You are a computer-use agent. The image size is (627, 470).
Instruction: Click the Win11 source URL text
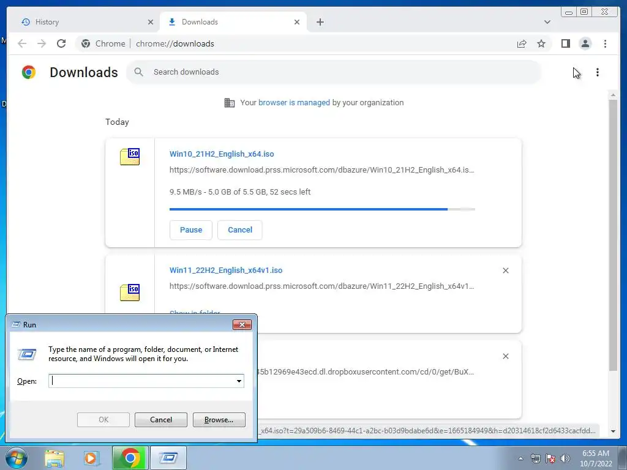[x=322, y=286]
